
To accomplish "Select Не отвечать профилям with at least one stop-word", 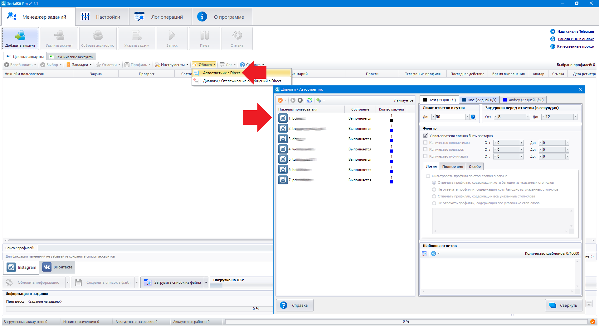I will pyautogui.click(x=434, y=190).
